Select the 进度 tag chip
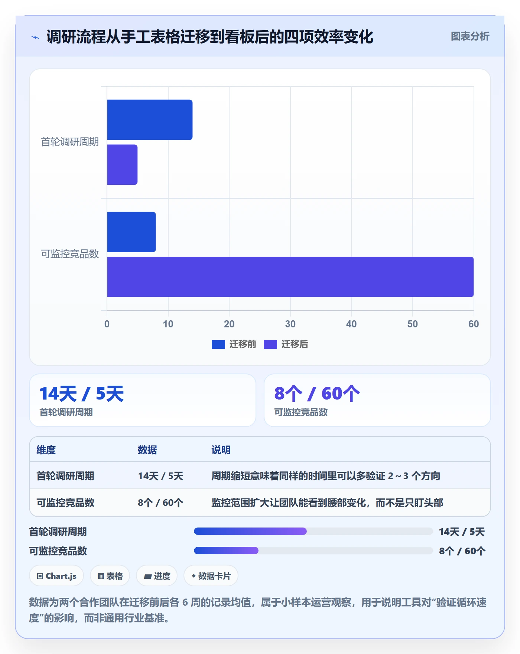 pos(157,576)
